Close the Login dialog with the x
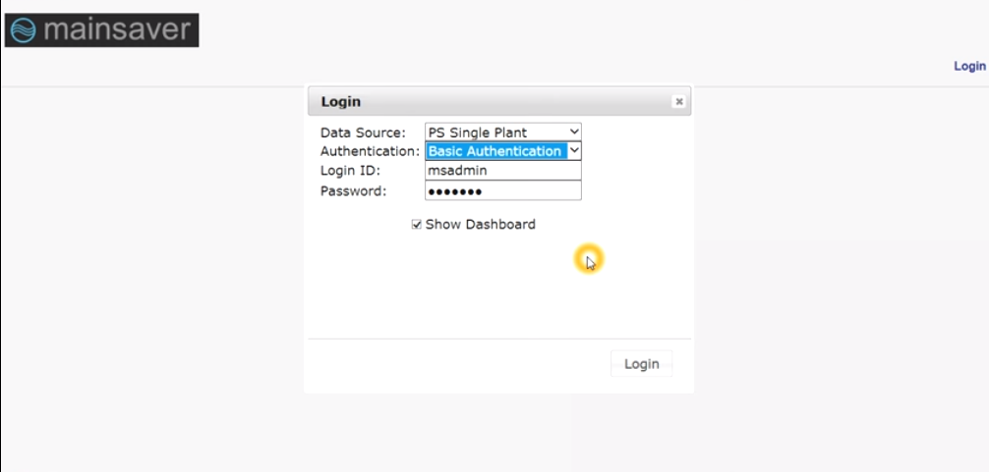The width and height of the screenshot is (989, 472). tap(678, 101)
